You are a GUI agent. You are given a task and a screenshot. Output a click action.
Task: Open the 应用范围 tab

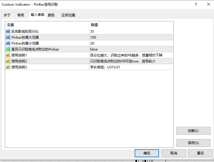68,15
